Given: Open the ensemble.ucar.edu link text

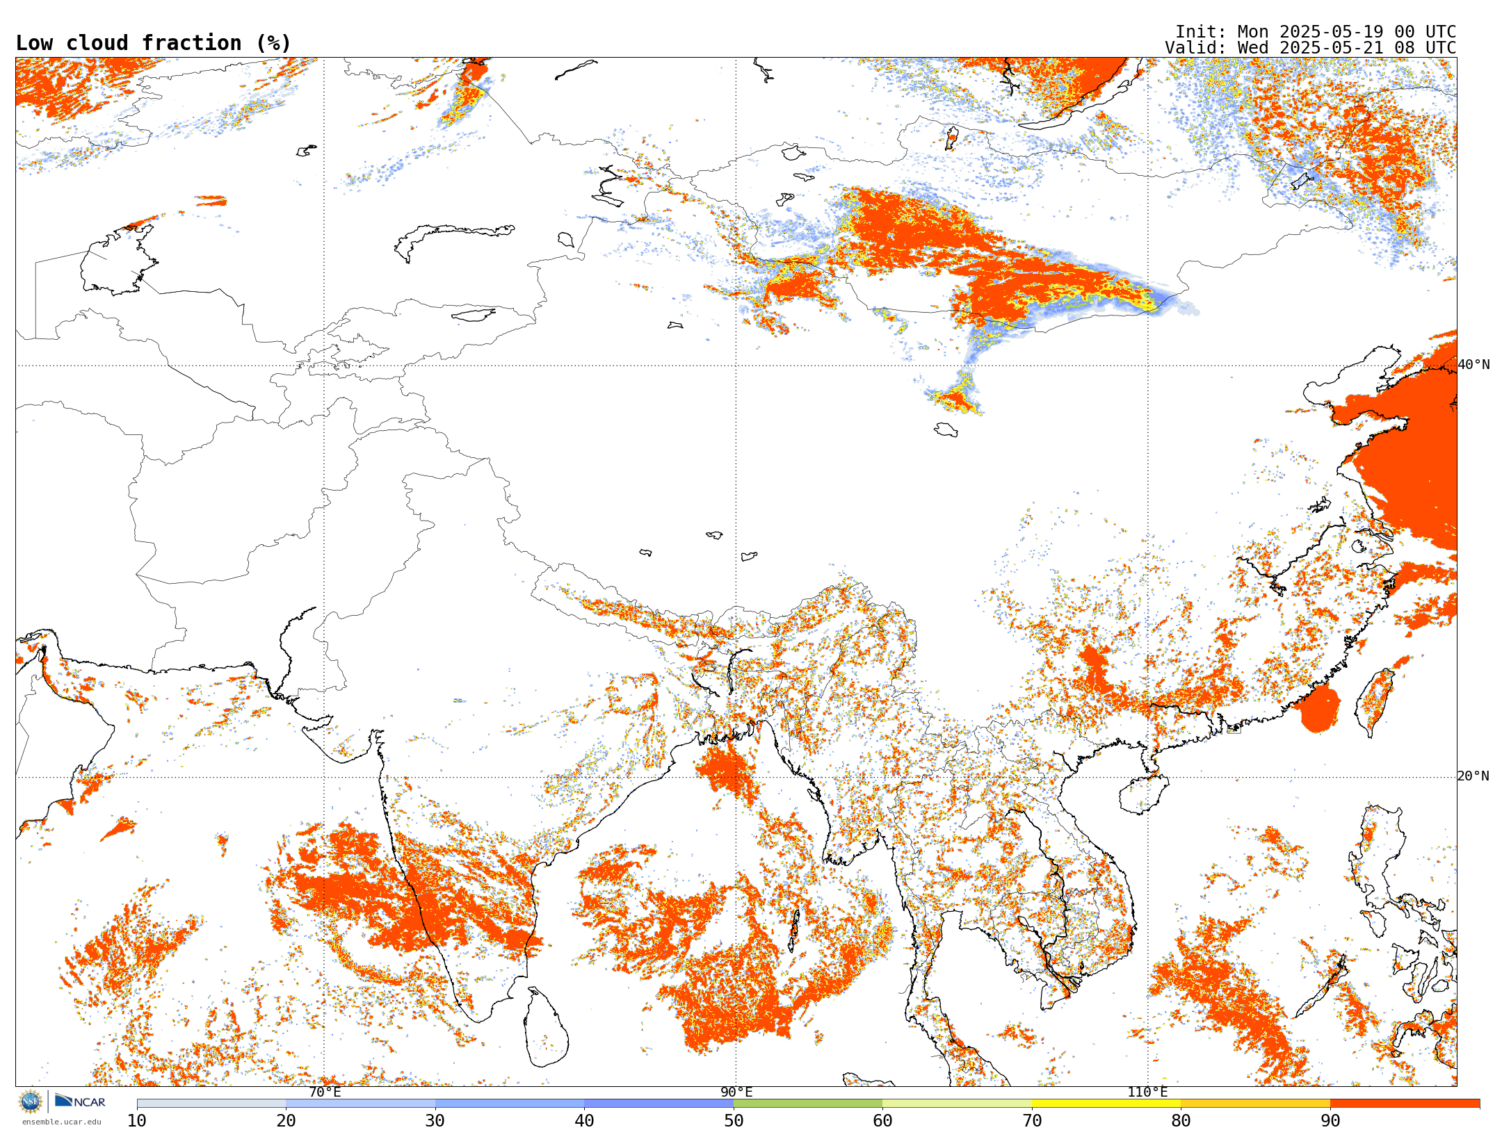Looking at the screenshot, I should click(x=62, y=1122).
